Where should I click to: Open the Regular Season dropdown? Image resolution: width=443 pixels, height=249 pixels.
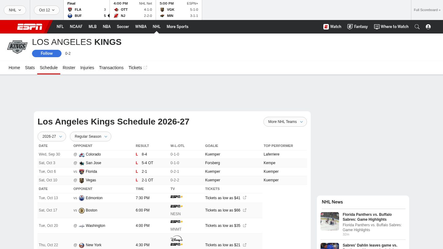pyautogui.click(x=90, y=136)
